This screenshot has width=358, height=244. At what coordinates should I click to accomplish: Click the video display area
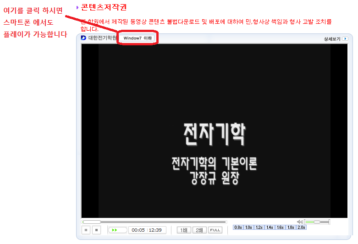click(x=215, y=130)
